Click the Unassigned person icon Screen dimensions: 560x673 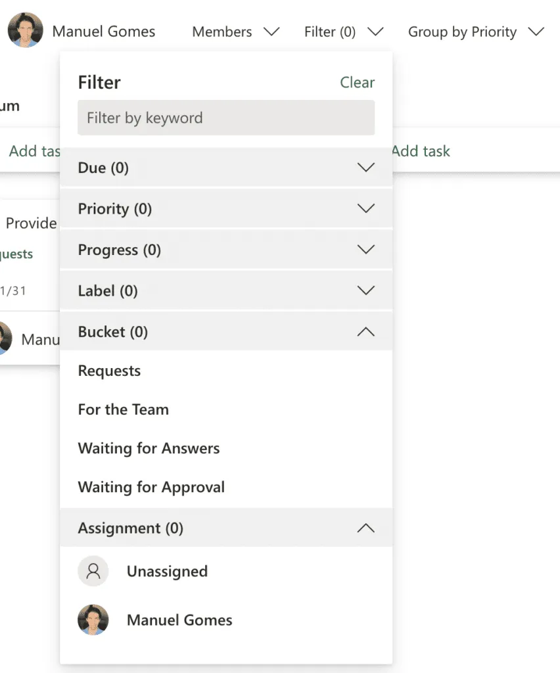[x=93, y=571]
